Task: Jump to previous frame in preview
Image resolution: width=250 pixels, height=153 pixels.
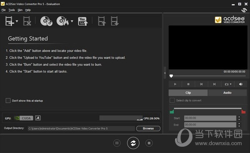Action: 201,84
